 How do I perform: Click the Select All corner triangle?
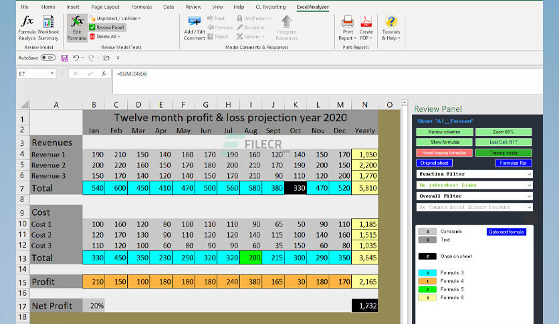pos(25,104)
